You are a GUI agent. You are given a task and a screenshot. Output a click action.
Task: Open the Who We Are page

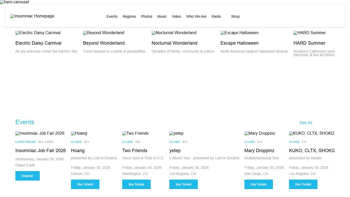(x=196, y=16)
